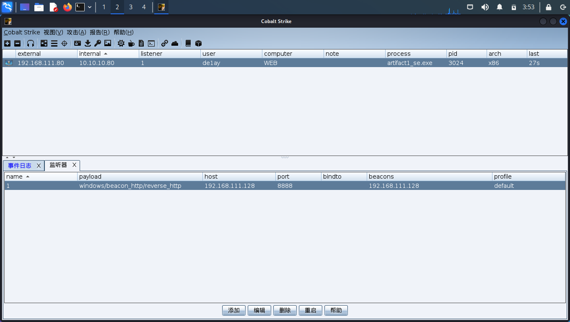Image resolution: width=570 pixels, height=322 pixels.
Task: Open Firefox from the top panel
Action: [67, 7]
